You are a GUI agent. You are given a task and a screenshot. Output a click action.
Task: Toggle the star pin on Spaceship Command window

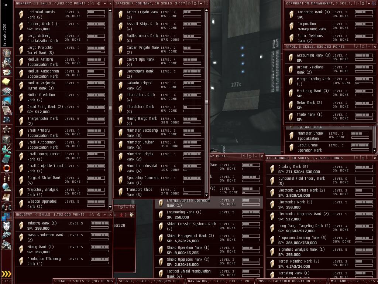[189, 3]
